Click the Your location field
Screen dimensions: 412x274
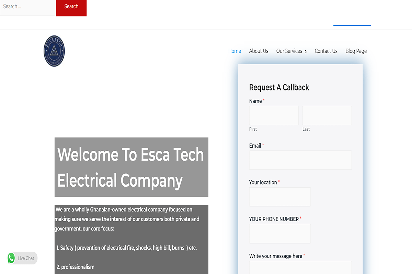280,197
